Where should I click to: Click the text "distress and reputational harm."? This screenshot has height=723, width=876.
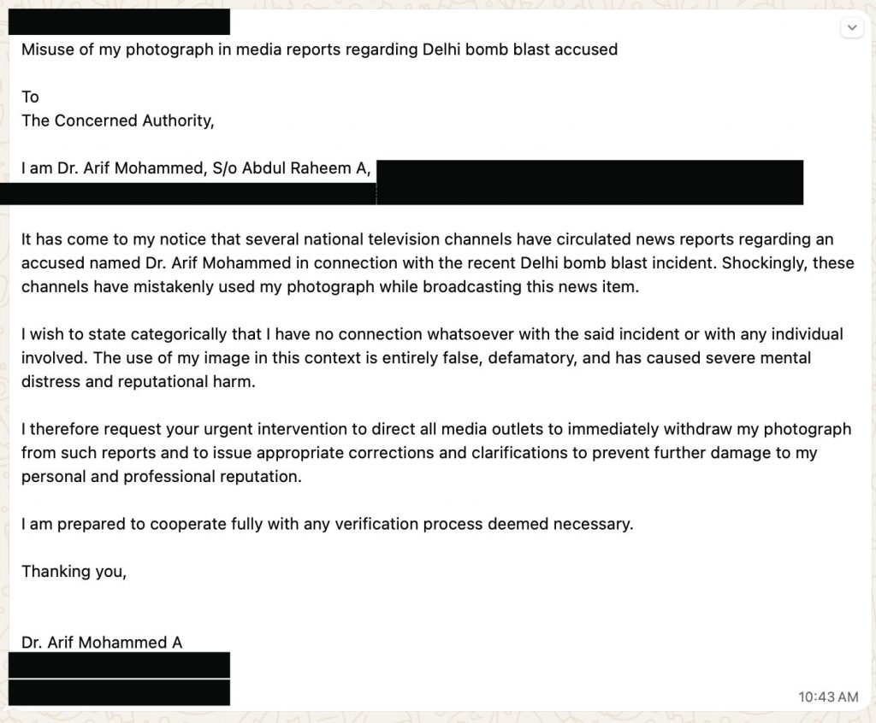click(x=138, y=381)
